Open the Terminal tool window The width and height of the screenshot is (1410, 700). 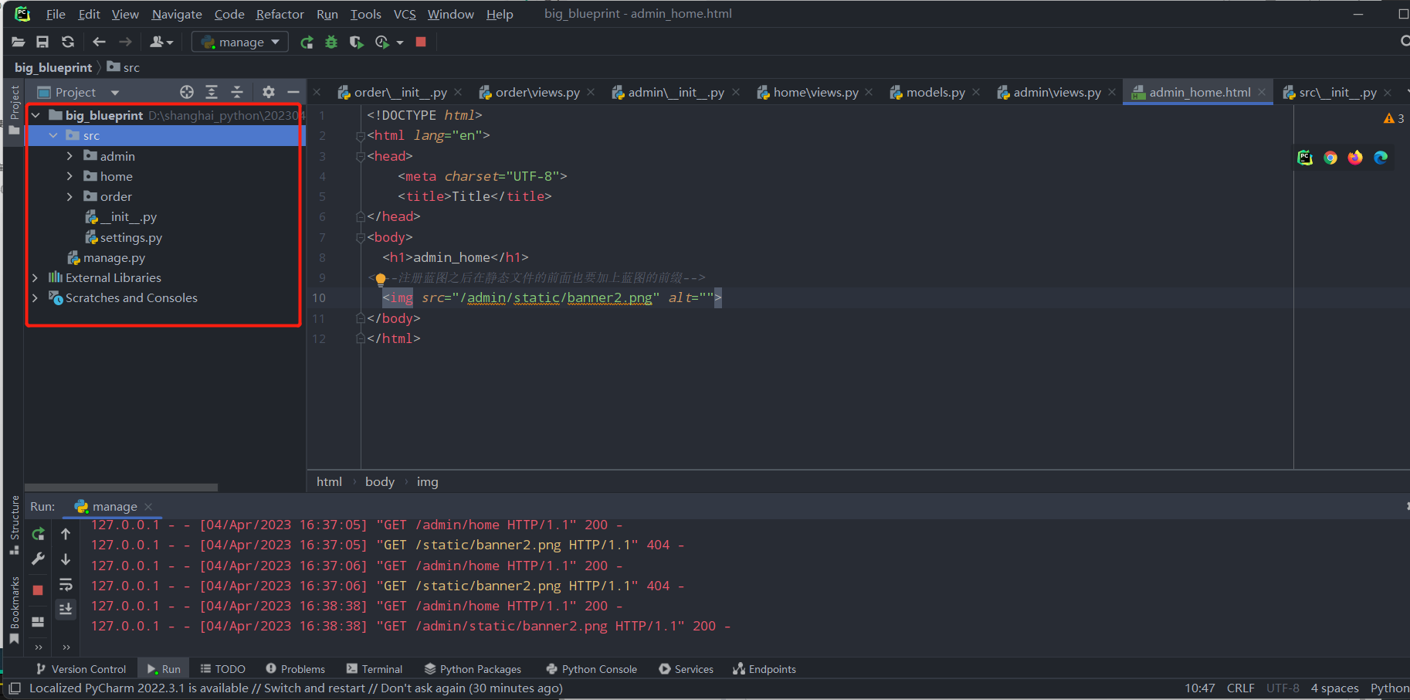[375, 669]
